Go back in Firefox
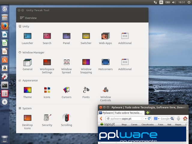 tap(101, 118)
